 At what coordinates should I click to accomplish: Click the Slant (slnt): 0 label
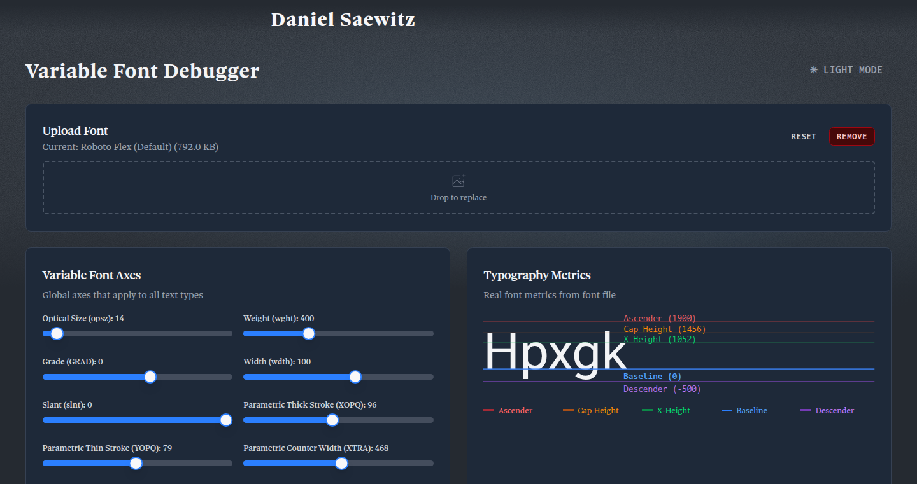click(x=68, y=404)
